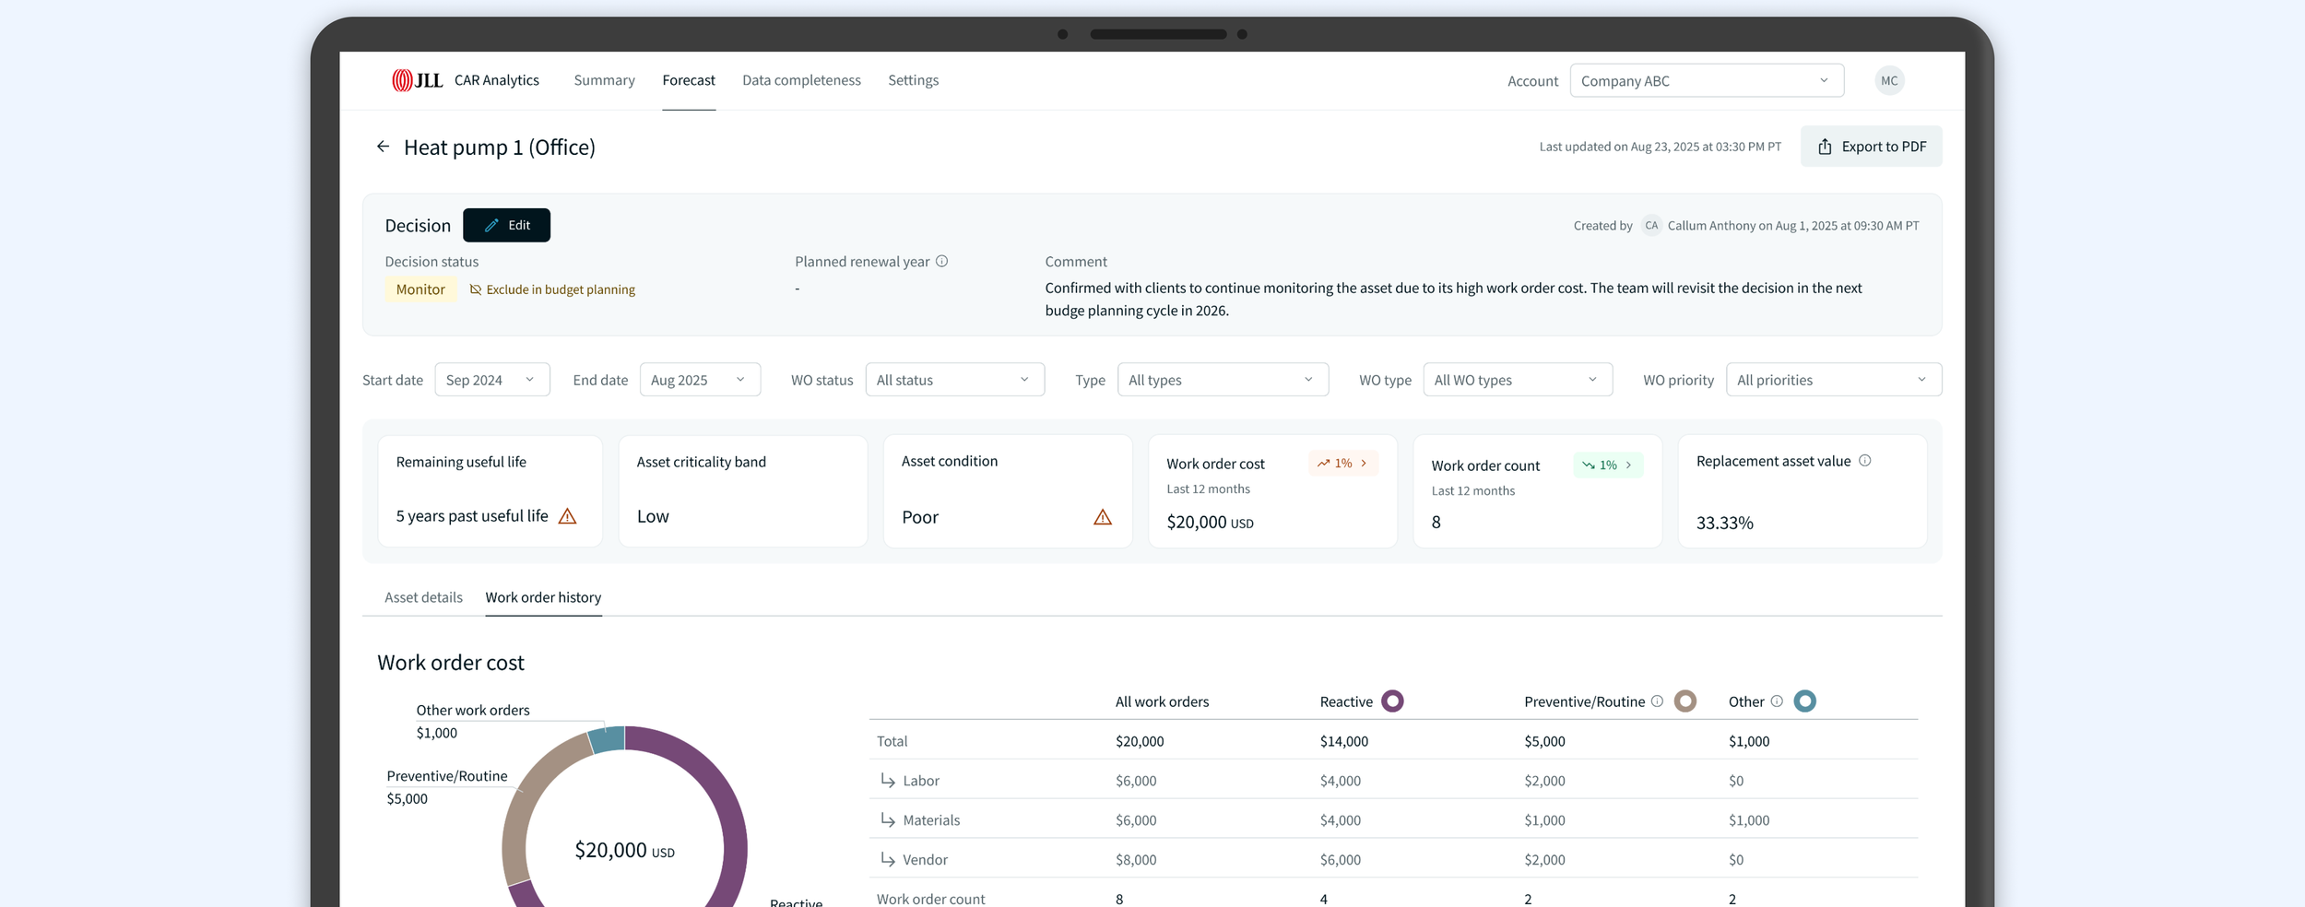Click the tan Preventive/Routine donut segment

tap(527, 802)
